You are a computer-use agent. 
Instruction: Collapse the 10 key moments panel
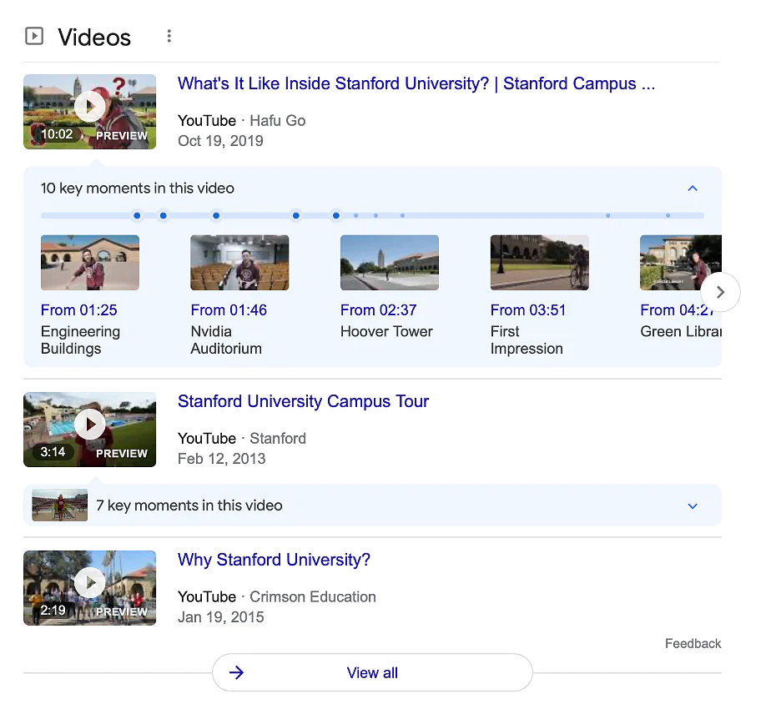pyautogui.click(x=692, y=189)
